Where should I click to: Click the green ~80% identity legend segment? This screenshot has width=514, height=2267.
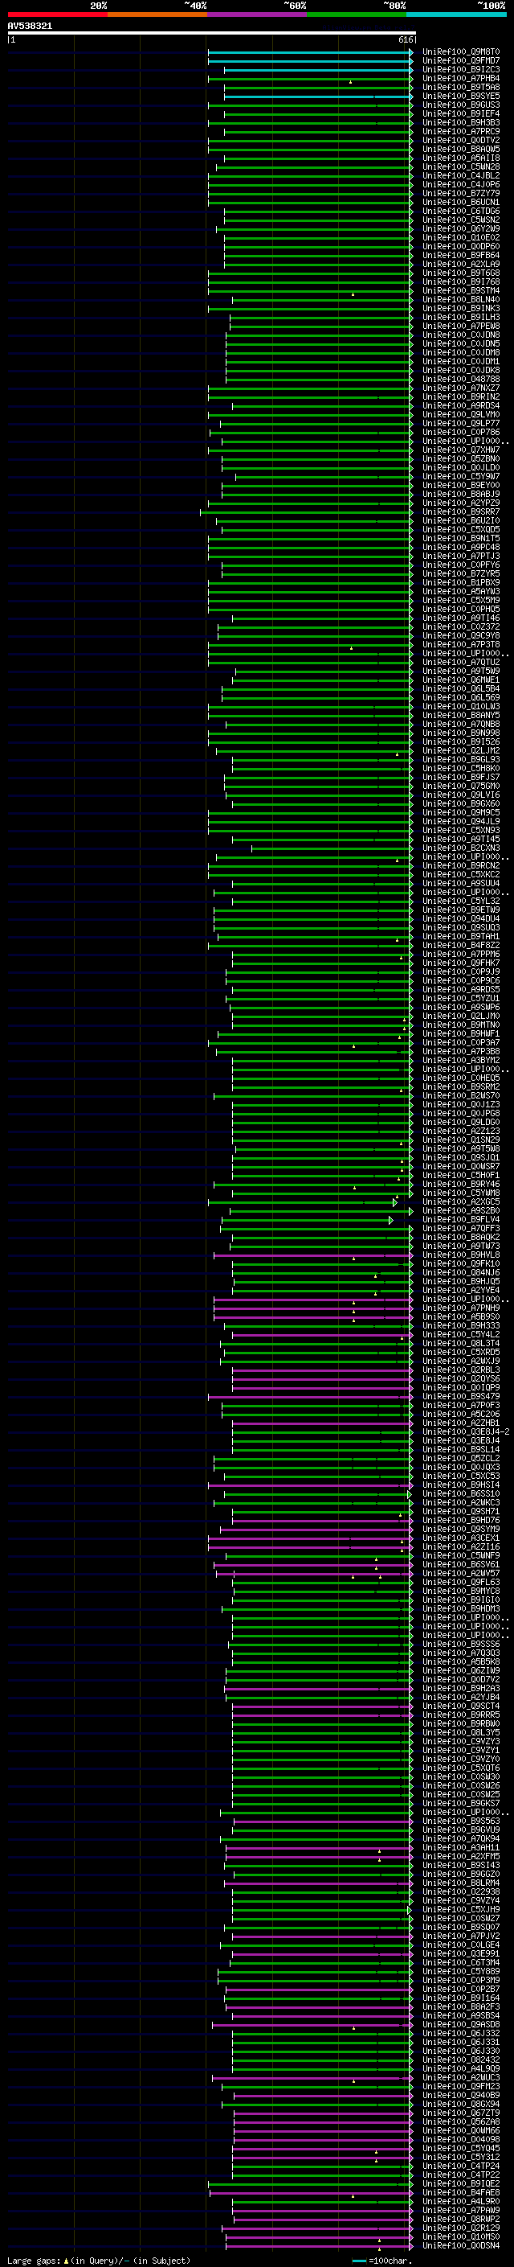(x=357, y=14)
